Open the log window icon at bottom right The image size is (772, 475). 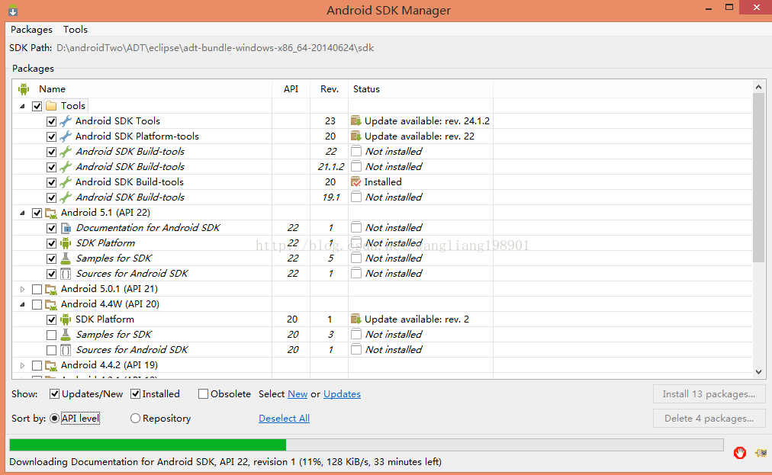point(761,453)
